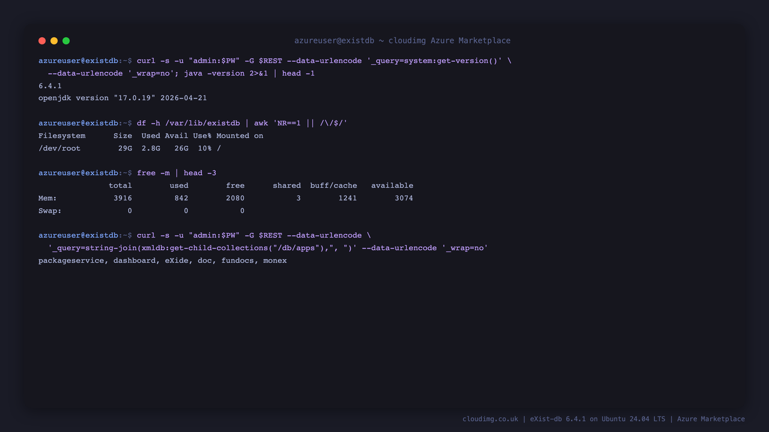Click the 'java -version 2>&1 | head -1' command part
This screenshot has width=769, height=432.
click(x=249, y=73)
